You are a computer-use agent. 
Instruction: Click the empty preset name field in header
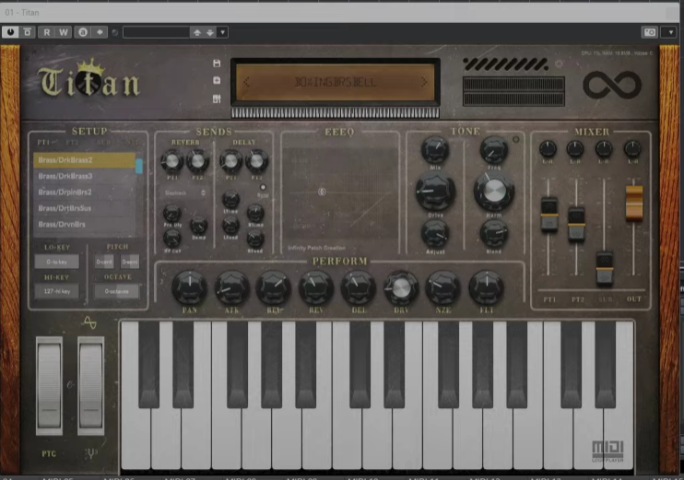[x=156, y=32]
